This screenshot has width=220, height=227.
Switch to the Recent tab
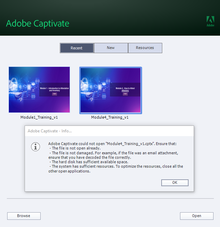77,48
